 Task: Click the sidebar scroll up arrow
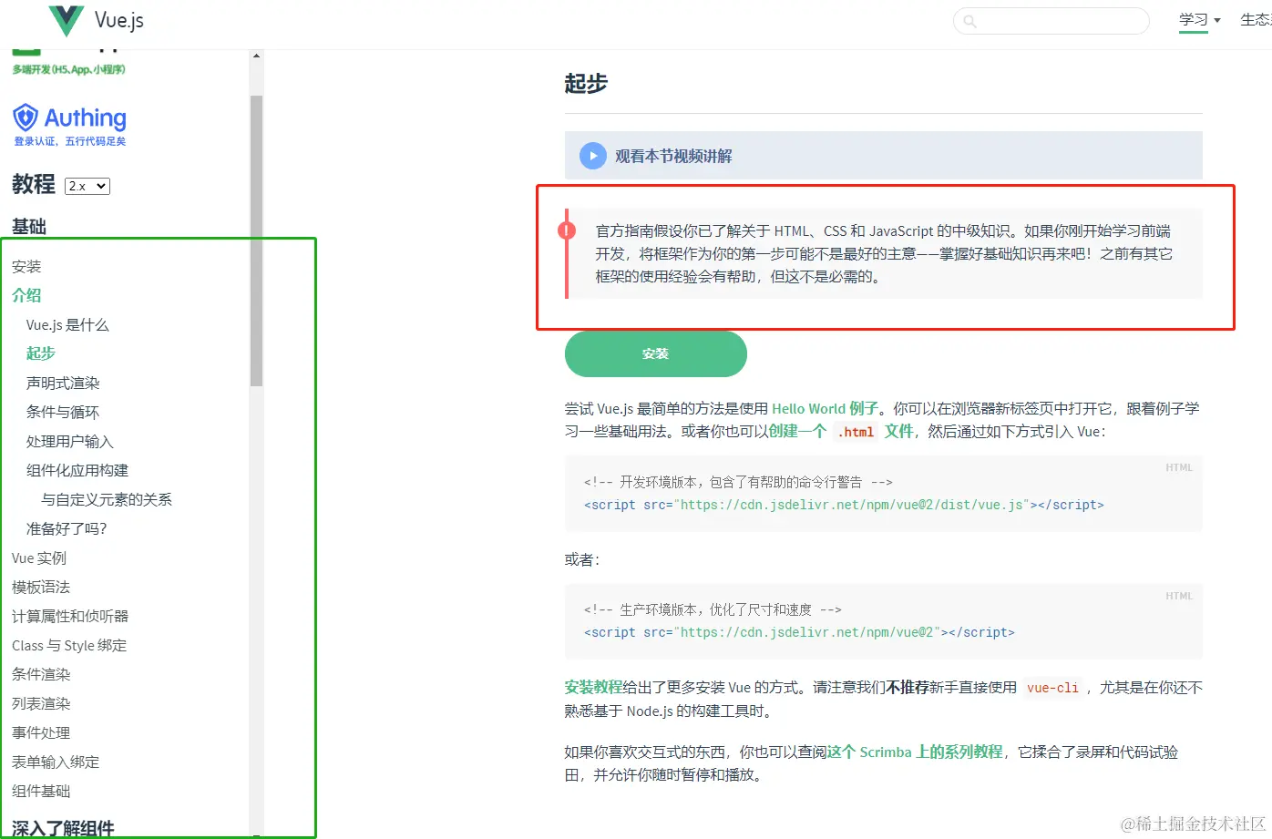point(256,56)
